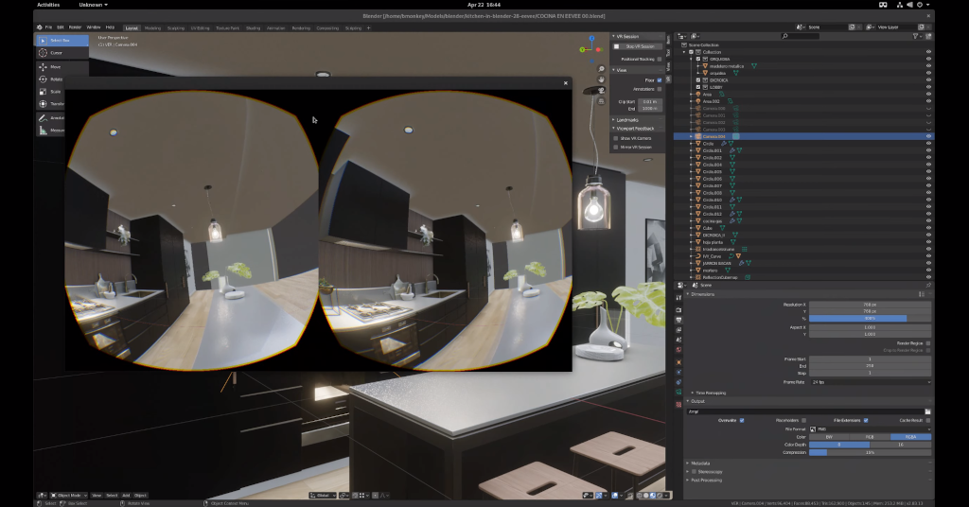The image size is (969, 507).
Task: Open the Render properties tab icon
Action: tap(678, 310)
